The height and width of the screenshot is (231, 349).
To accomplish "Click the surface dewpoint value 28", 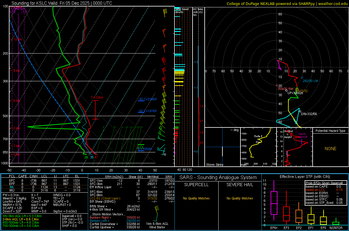I will [86, 157].
